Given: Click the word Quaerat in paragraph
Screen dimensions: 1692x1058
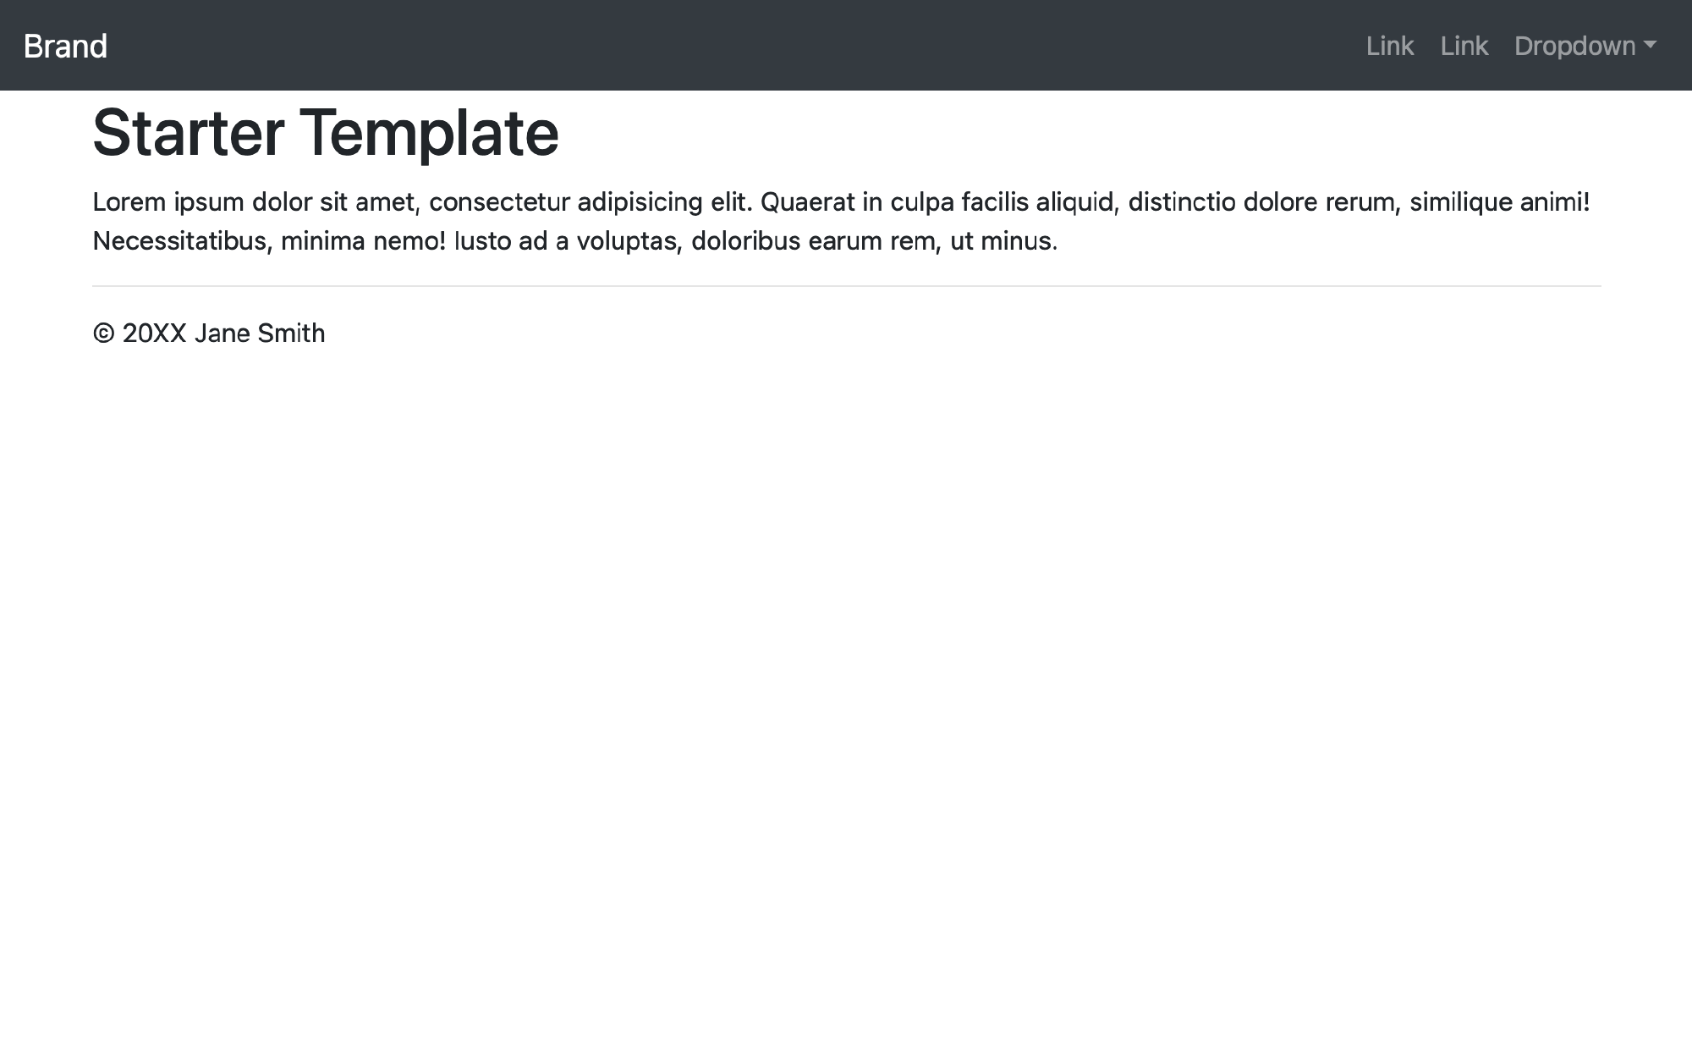Looking at the screenshot, I should tap(807, 202).
